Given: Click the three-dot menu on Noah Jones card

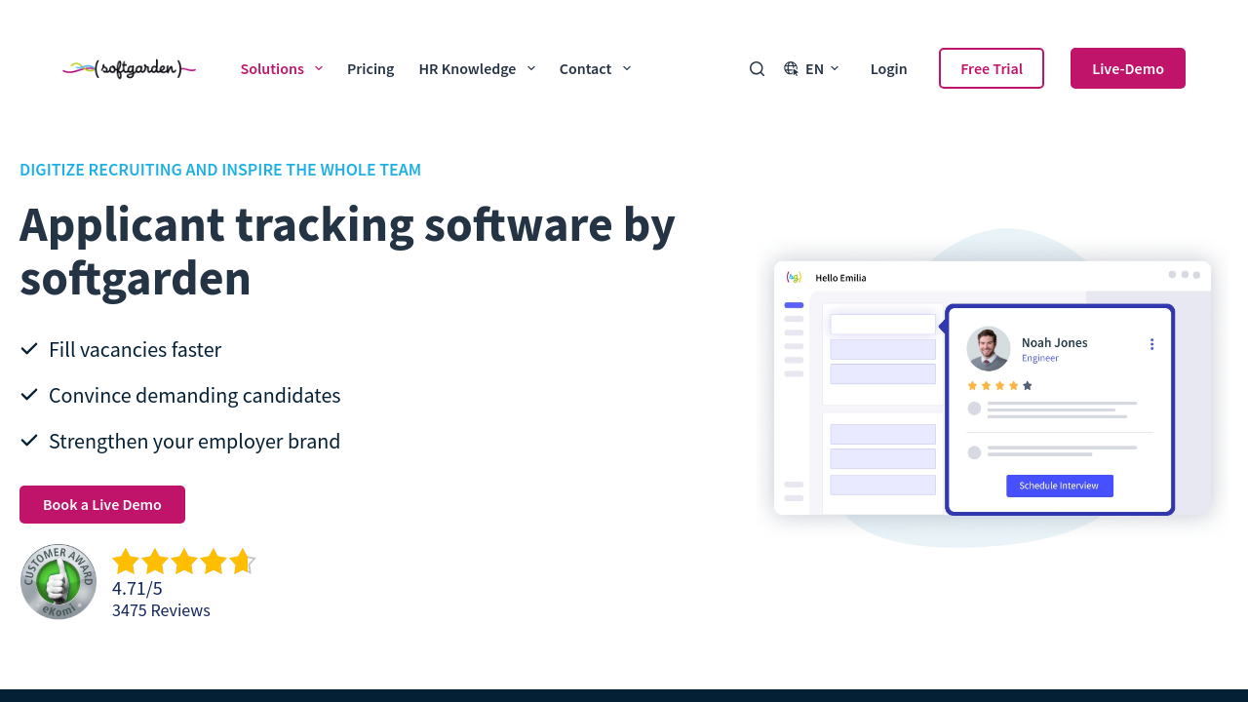Looking at the screenshot, I should [x=1151, y=344].
